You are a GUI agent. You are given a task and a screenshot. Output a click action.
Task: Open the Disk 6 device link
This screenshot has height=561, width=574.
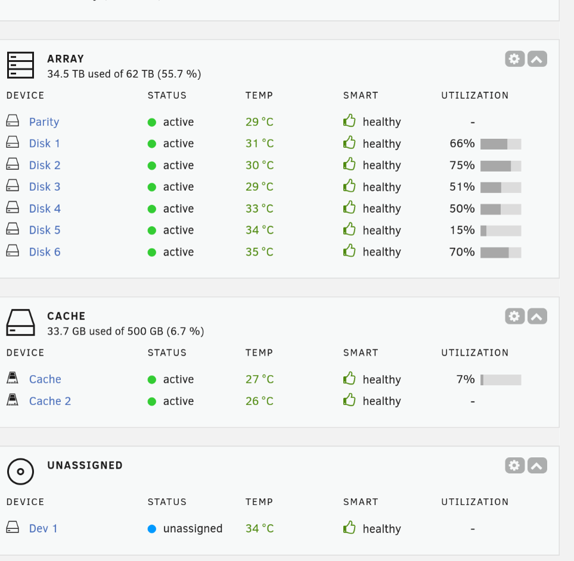45,252
